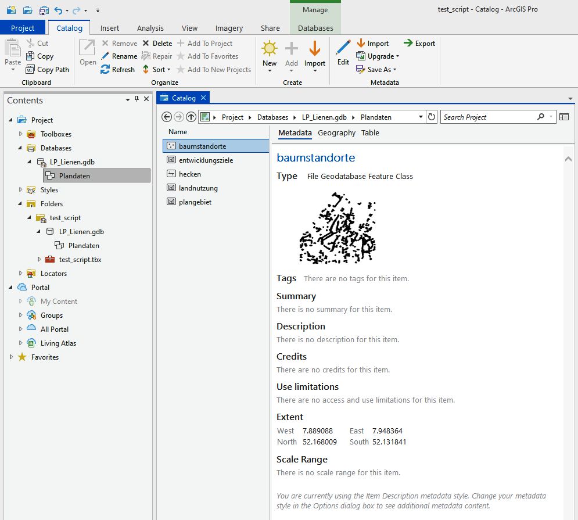Click the Up navigation arrow button
The image size is (578, 520).
(x=191, y=117)
